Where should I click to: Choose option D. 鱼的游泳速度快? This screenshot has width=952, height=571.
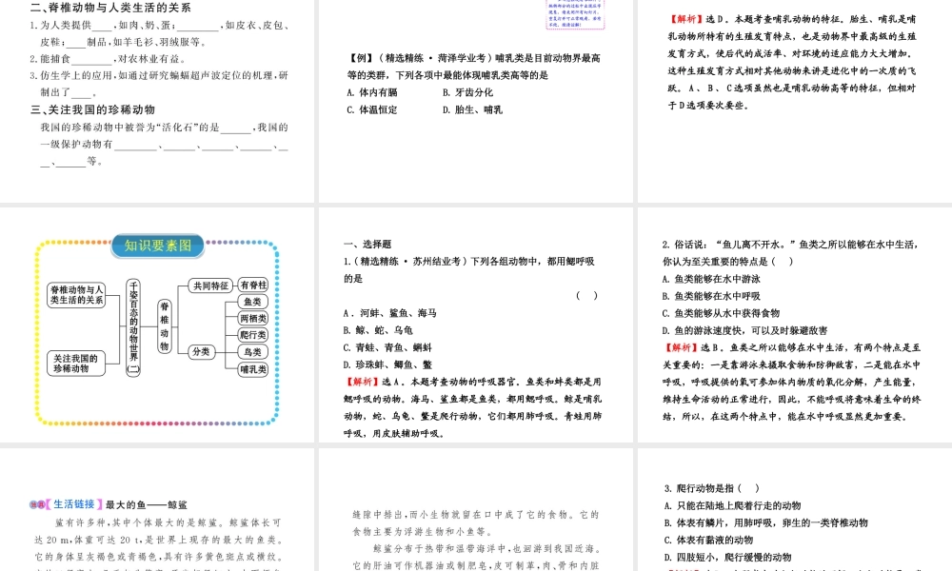744,331
